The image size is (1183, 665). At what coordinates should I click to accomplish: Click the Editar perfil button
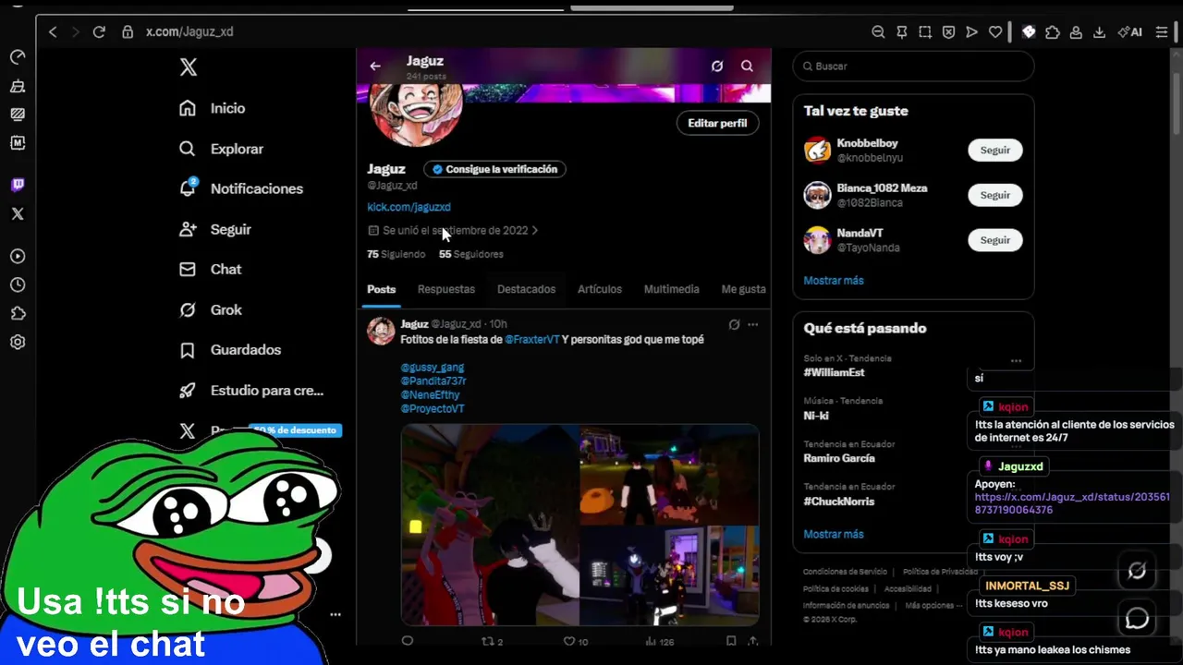tap(717, 123)
